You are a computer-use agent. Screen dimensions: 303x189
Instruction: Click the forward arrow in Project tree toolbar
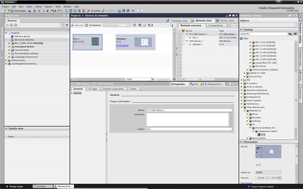[15, 25]
